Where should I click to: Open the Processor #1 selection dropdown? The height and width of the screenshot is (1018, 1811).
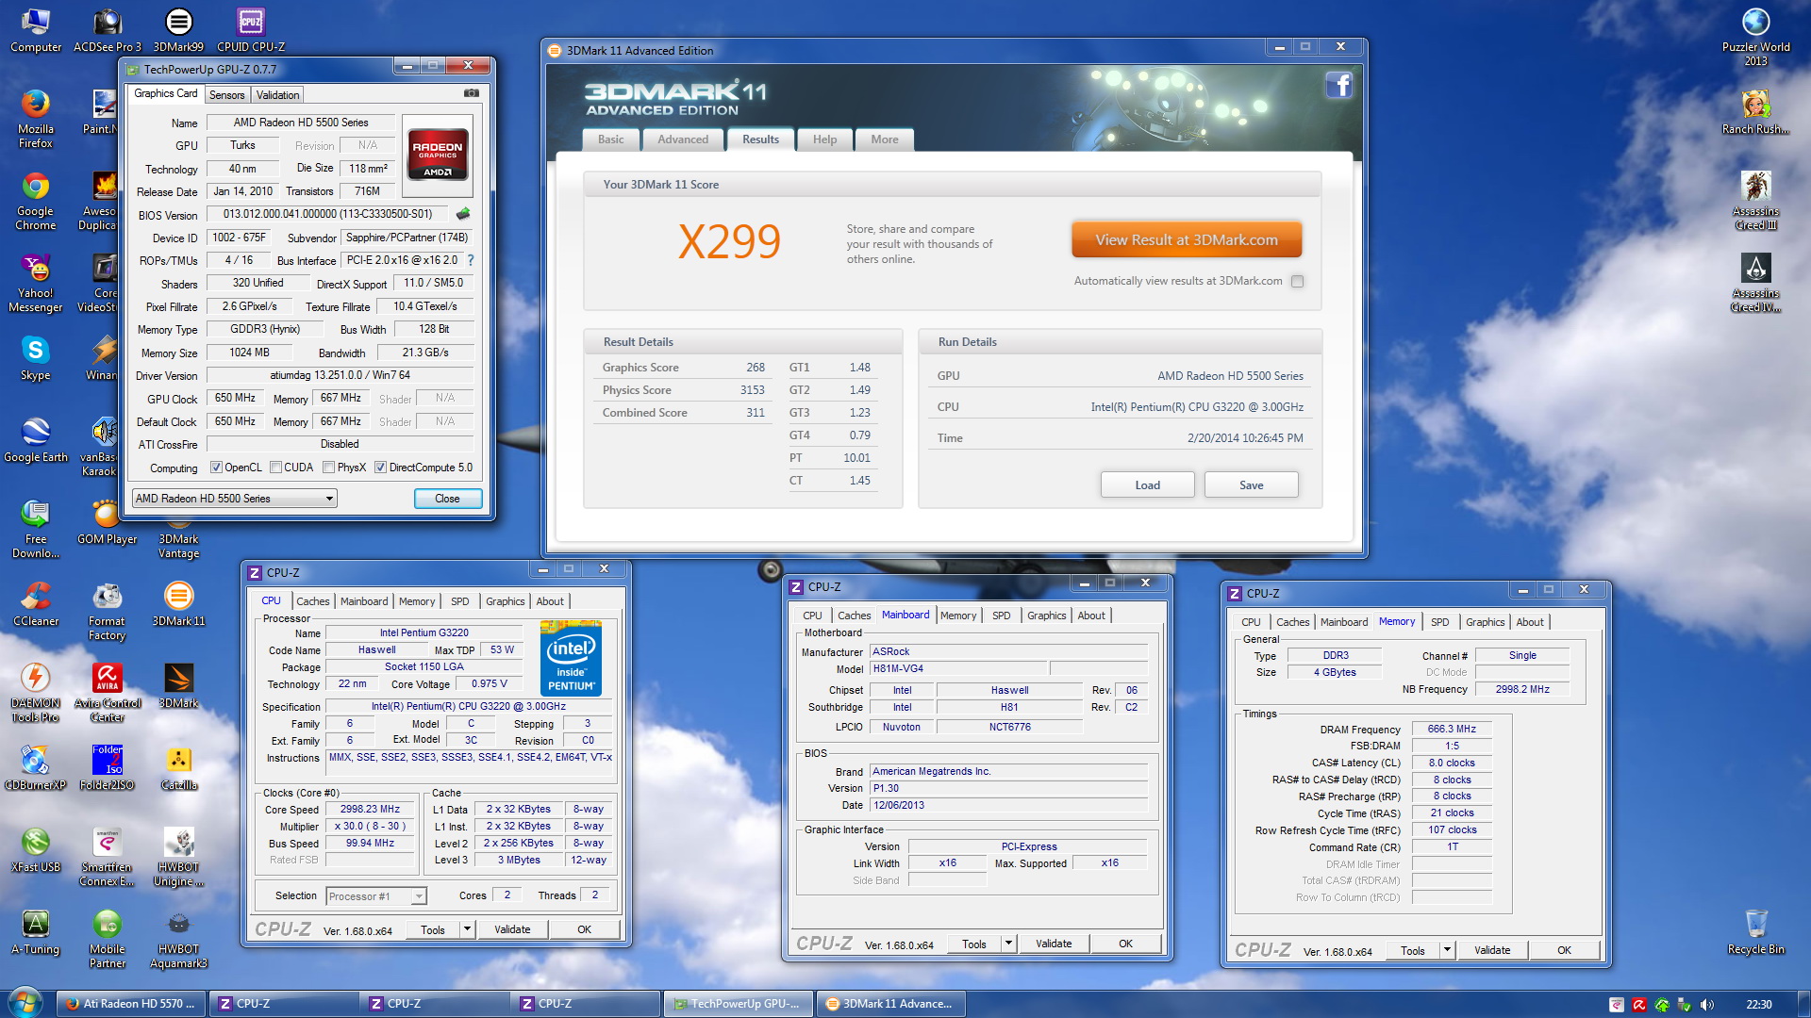coord(376,896)
